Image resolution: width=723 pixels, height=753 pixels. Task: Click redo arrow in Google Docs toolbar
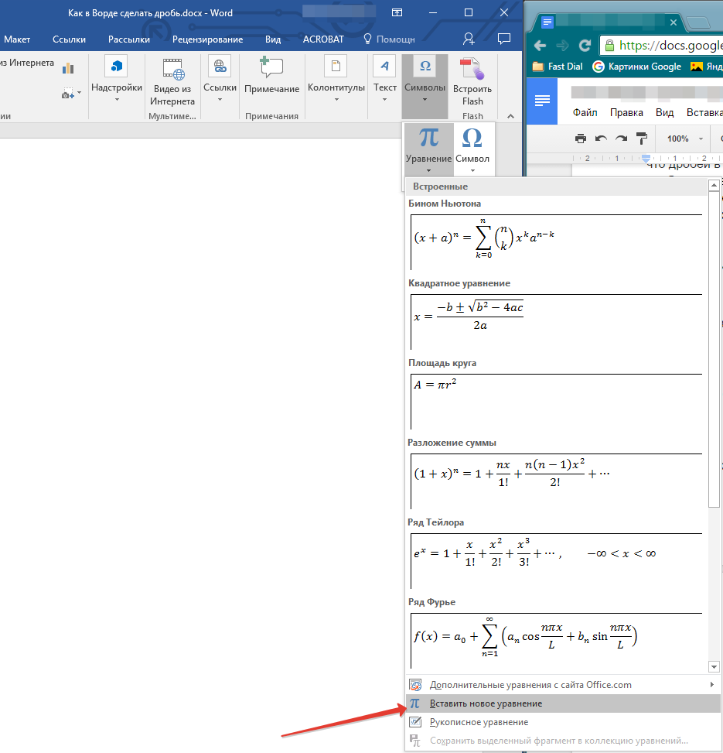click(x=621, y=139)
